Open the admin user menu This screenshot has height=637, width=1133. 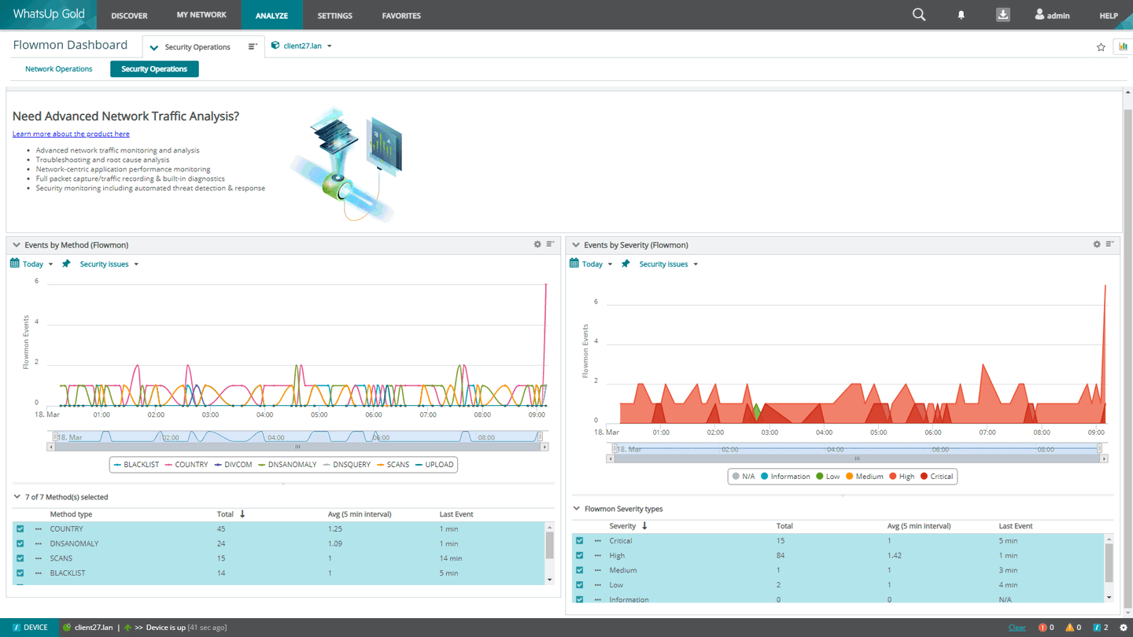(1052, 15)
